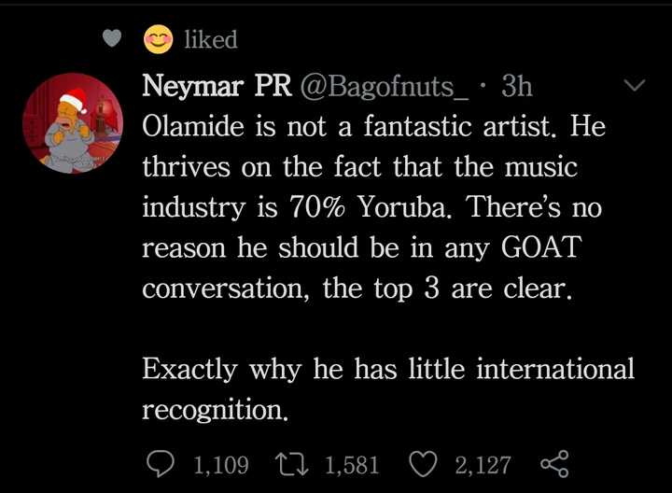Click the smiley emoji avatar of the liker
672x493 pixels.
pyautogui.click(x=157, y=39)
